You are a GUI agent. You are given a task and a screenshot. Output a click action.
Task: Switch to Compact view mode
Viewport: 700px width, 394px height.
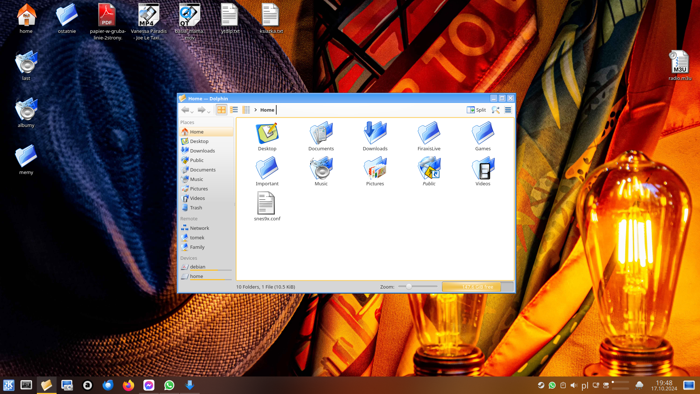234,110
